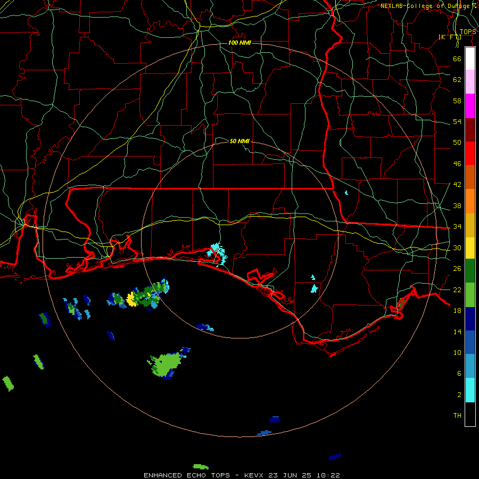Image resolution: width=479 pixels, height=479 pixels.
Task: Click the "22" legend value
Action: (457, 290)
